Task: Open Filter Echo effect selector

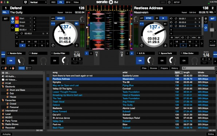Action: pyautogui.click(x=189, y=53)
